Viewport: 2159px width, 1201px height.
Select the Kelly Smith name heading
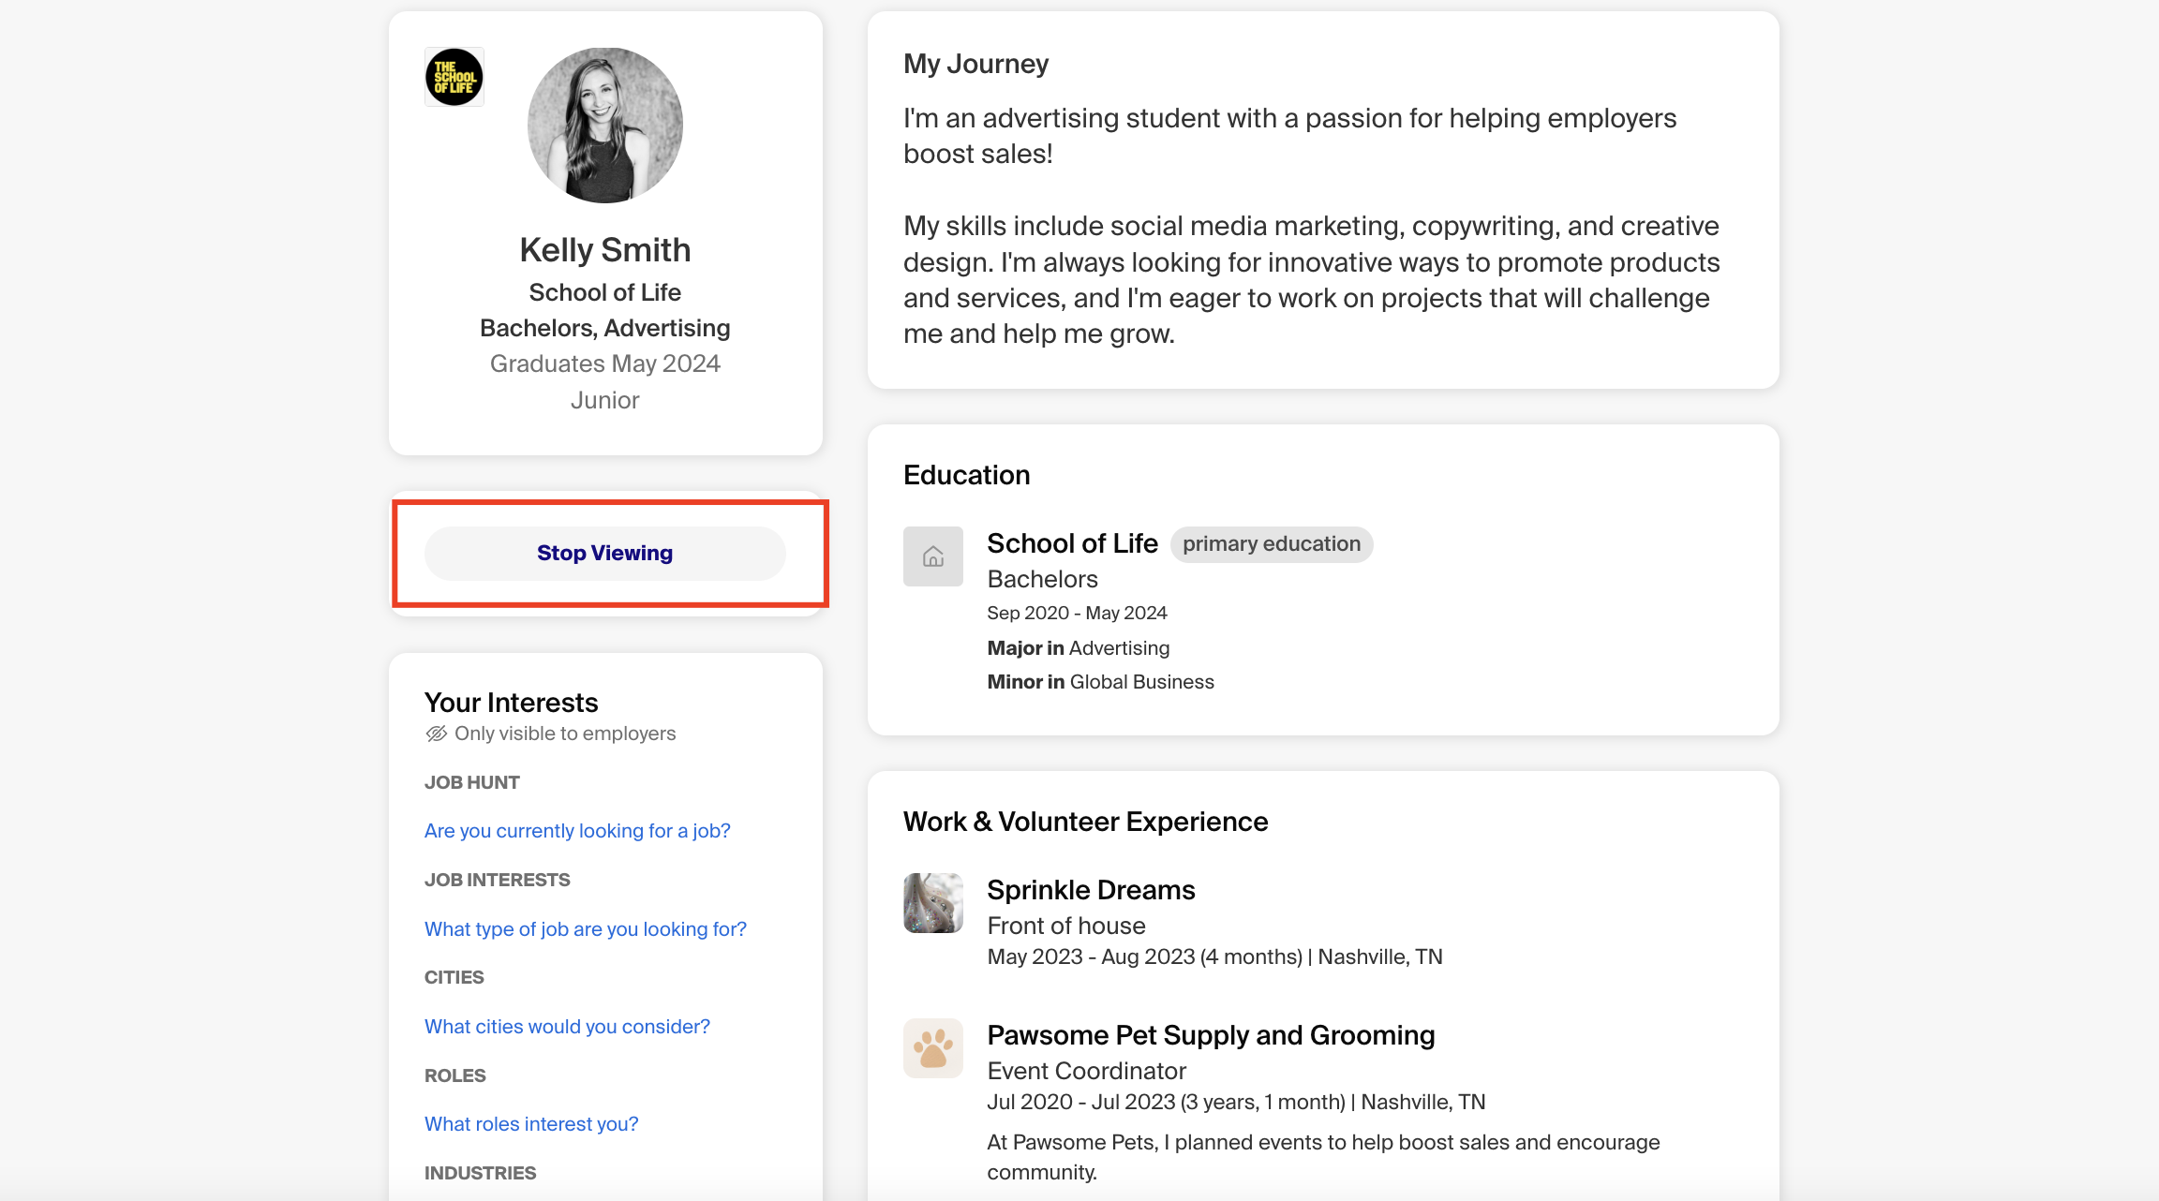click(605, 250)
